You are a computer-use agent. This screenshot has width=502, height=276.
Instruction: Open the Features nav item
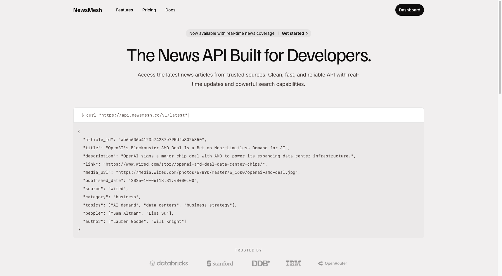pyautogui.click(x=124, y=10)
